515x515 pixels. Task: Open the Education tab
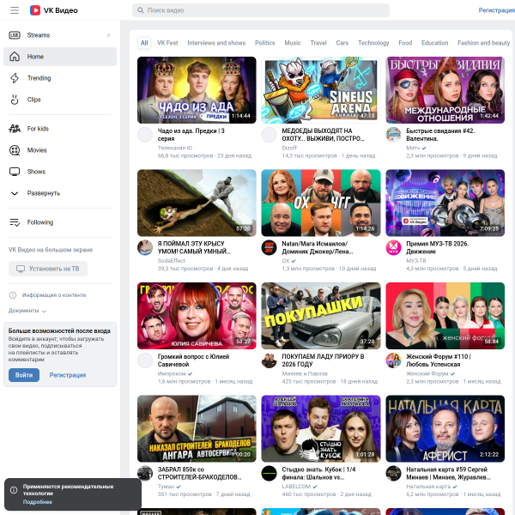pos(434,43)
